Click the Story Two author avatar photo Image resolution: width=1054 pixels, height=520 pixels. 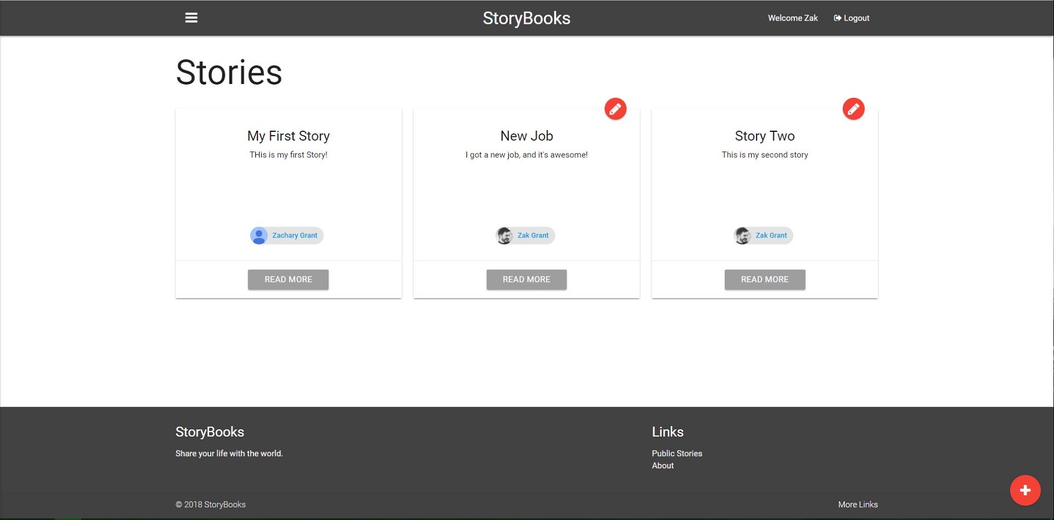(742, 235)
